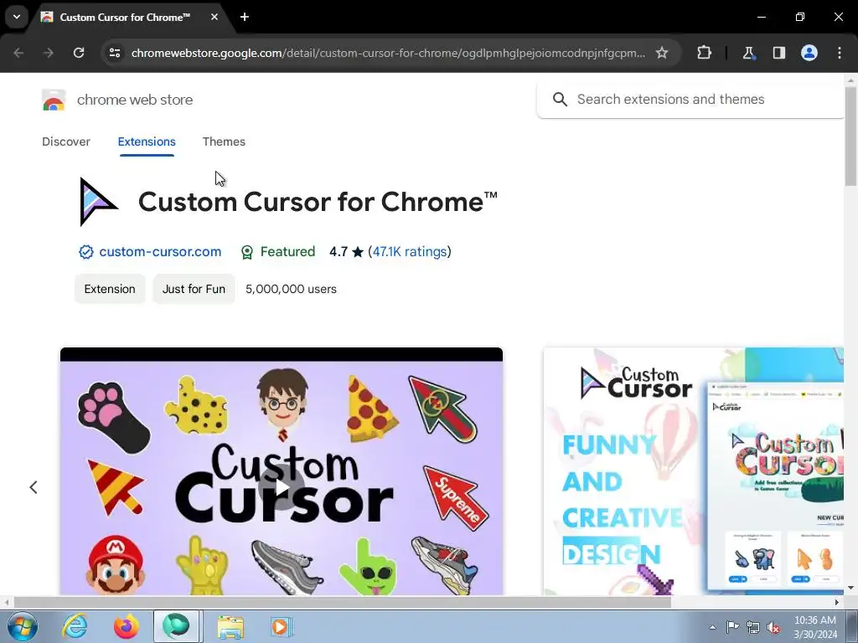
Task: Click the scrollbar right arrow
Action: (x=837, y=602)
